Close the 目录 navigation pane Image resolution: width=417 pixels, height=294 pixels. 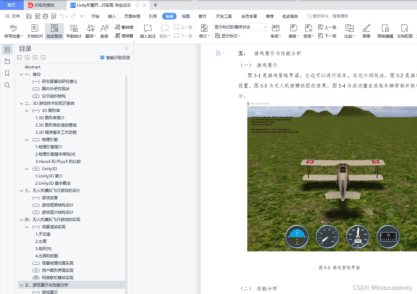pyautogui.click(x=126, y=49)
